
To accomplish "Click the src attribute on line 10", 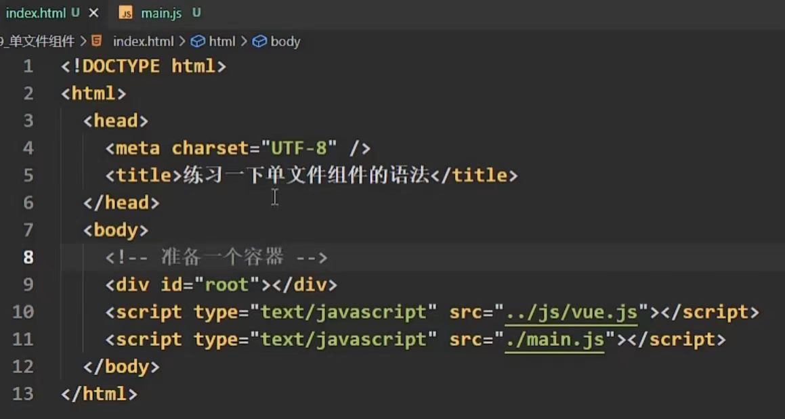I will pyautogui.click(x=465, y=312).
